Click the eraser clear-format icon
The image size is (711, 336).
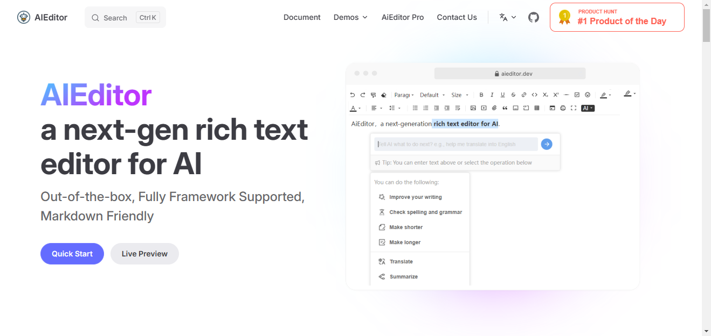click(x=384, y=95)
